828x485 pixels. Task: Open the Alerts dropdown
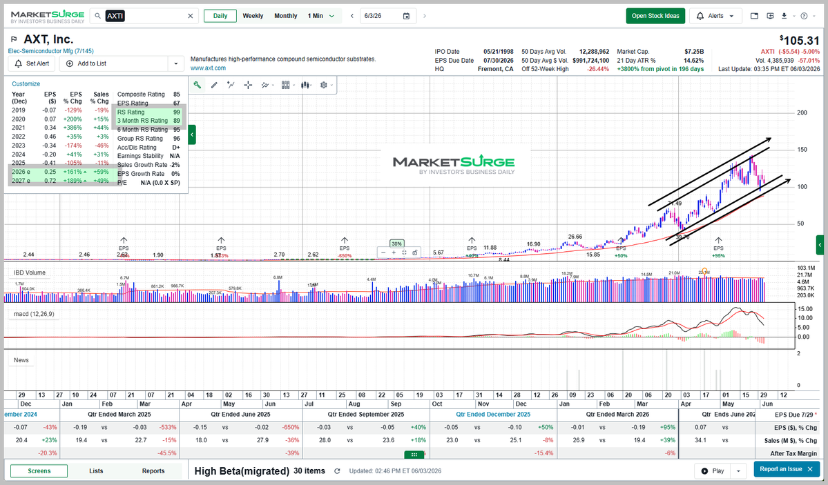coord(715,16)
